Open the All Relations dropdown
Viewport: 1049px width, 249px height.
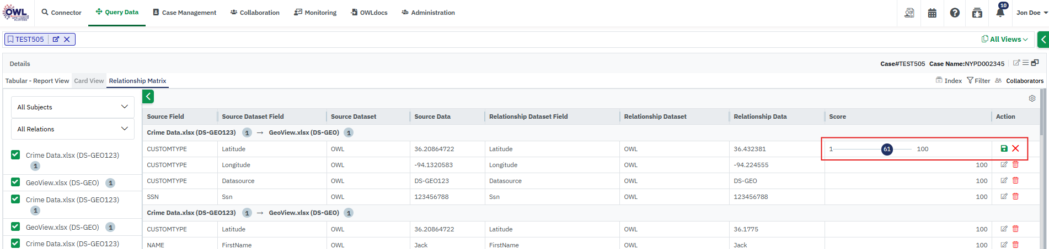tap(72, 129)
